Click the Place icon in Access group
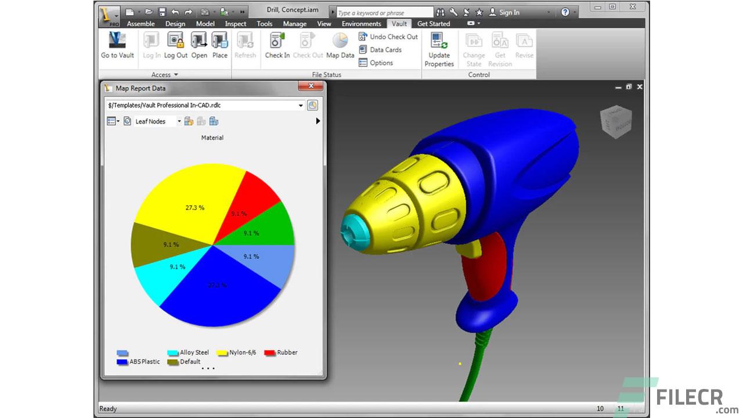 [x=219, y=41]
